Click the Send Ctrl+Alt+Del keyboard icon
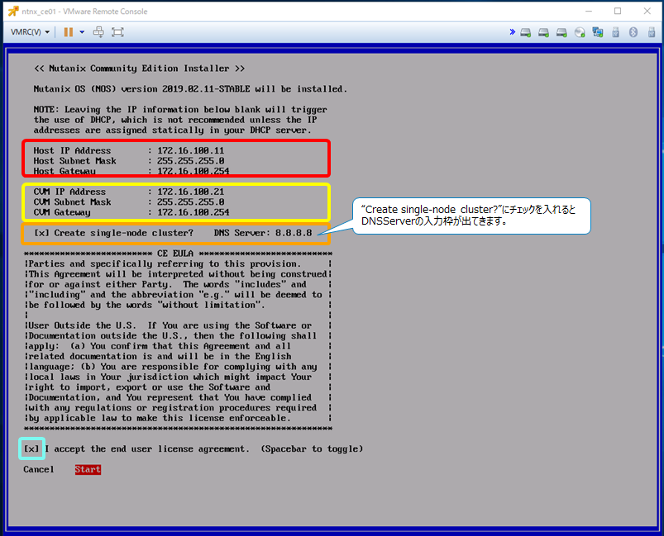Viewport: 664px width, 536px height. coord(98,32)
